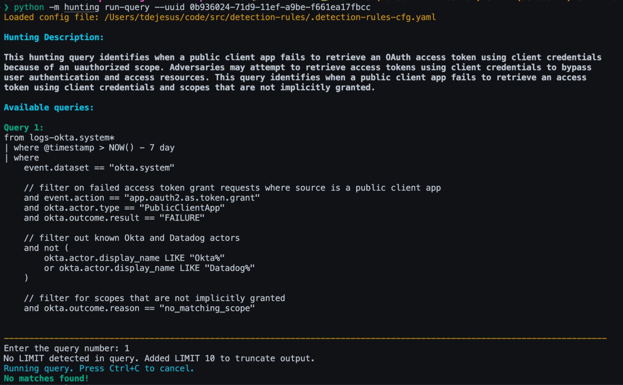This screenshot has width=623, height=385.
Task: Click the "Datadog%" LIKE pattern
Action: click(x=230, y=268)
